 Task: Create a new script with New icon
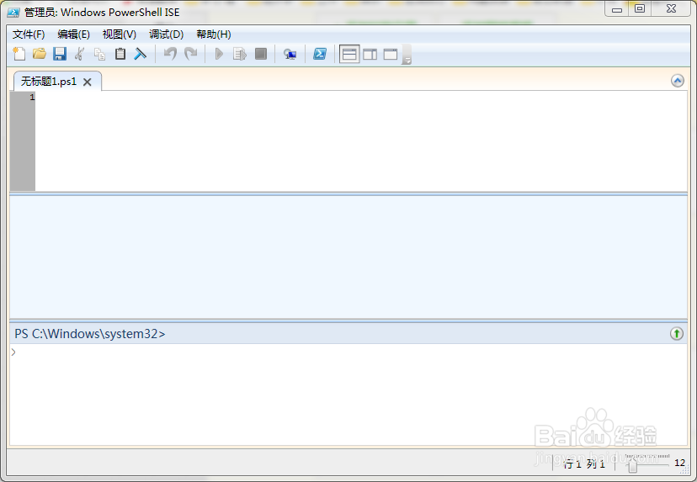[x=19, y=54]
